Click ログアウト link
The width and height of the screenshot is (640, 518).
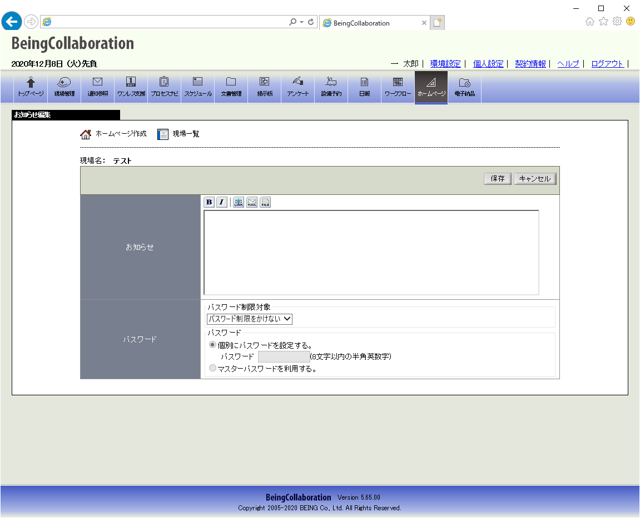(607, 64)
